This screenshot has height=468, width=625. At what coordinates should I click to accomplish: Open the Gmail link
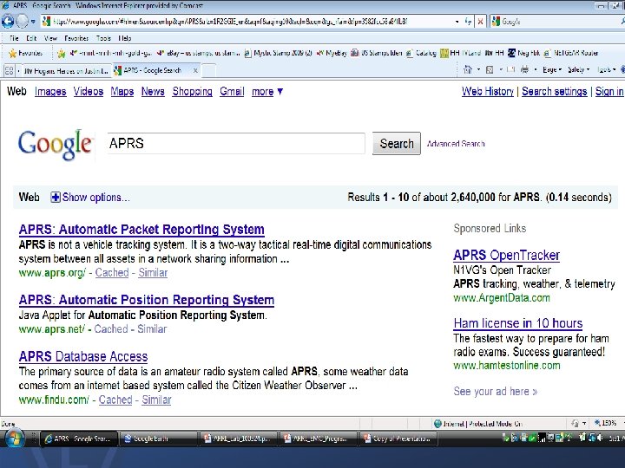tap(232, 92)
